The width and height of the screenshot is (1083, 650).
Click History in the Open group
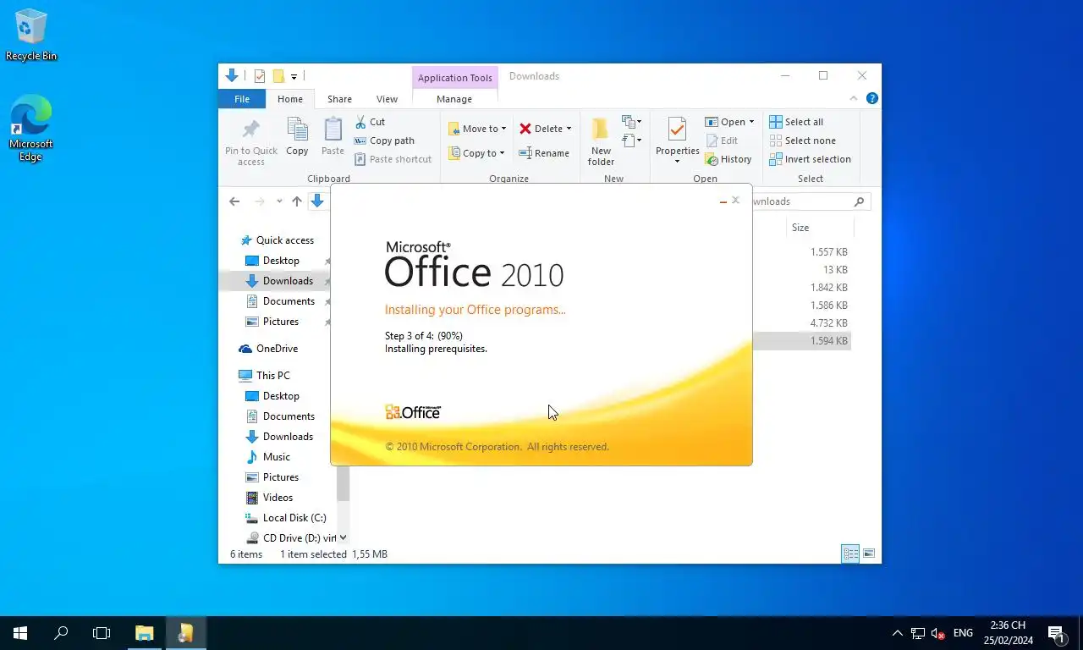[728, 159]
